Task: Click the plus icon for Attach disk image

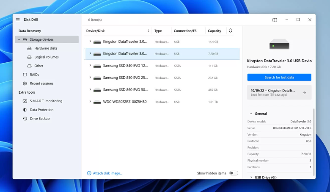Action: (x=89, y=173)
